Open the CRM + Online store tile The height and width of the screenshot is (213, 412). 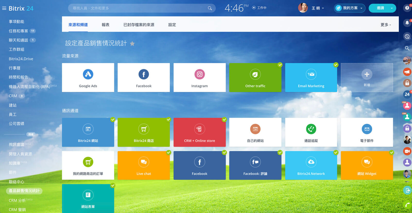pos(200,132)
